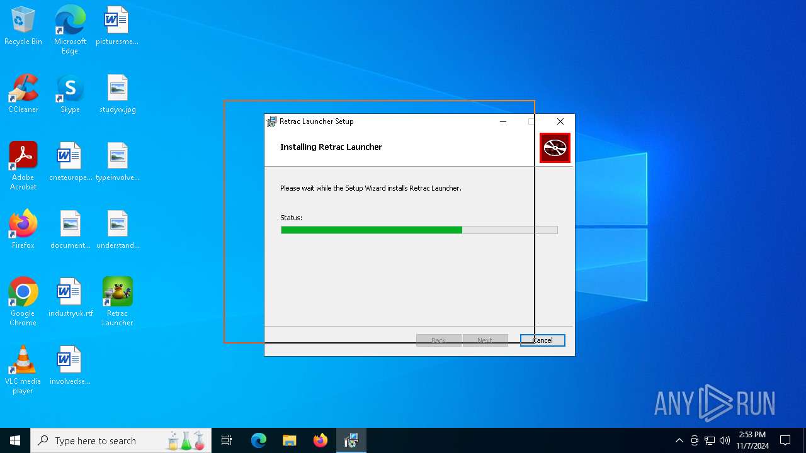This screenshot has width=806, height=453.
Task: Click the installer title bar icon
Action: pyautogui.click(x=271, y=121)
